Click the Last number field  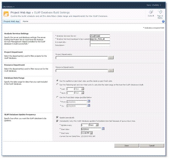pyautogui.click(x=70, y=89)
